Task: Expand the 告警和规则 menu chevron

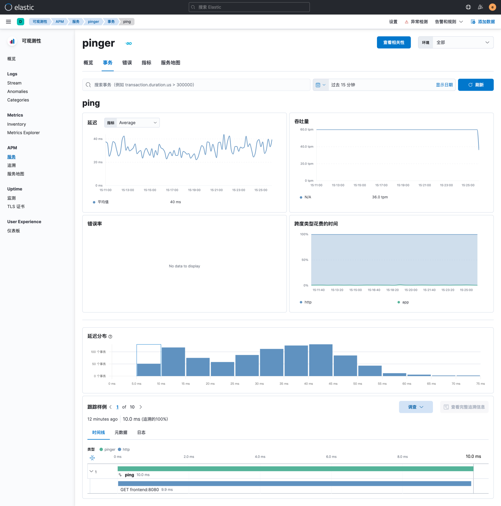Action: point(461,22)
